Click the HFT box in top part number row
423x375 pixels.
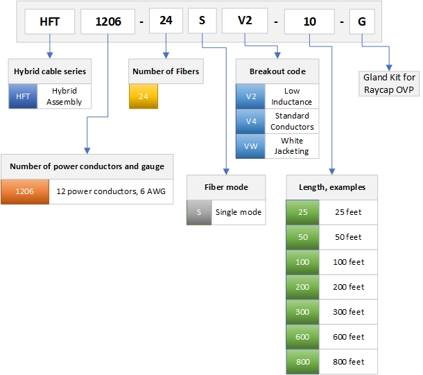[49, 21]
